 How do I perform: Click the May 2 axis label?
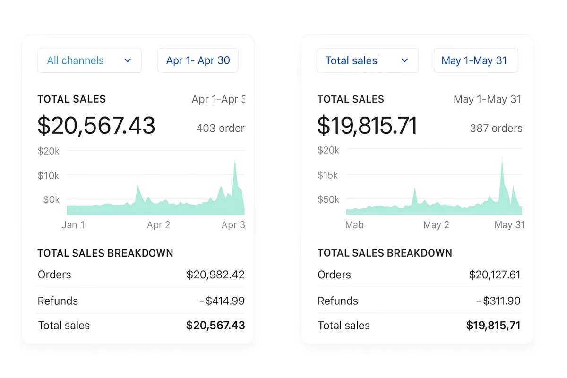click(x=436, y=225)
